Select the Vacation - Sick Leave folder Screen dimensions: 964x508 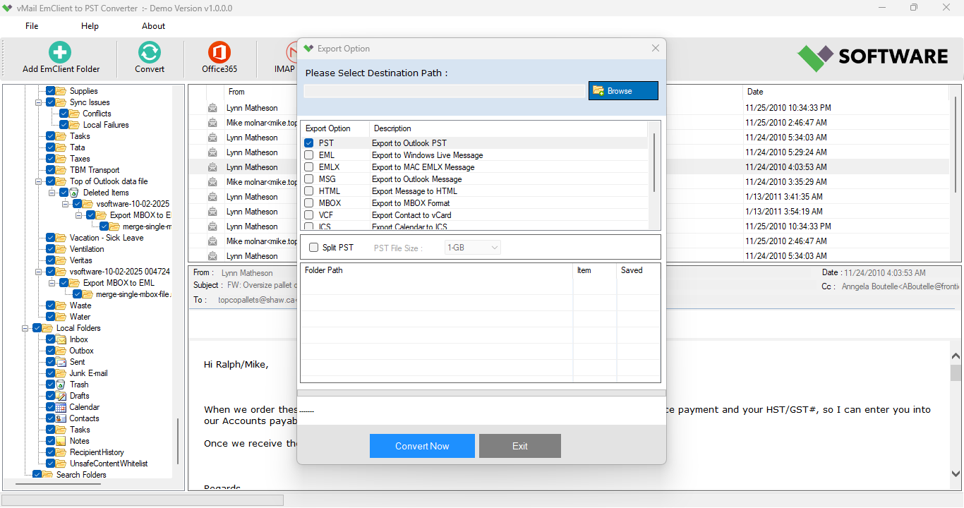[107, 238]
